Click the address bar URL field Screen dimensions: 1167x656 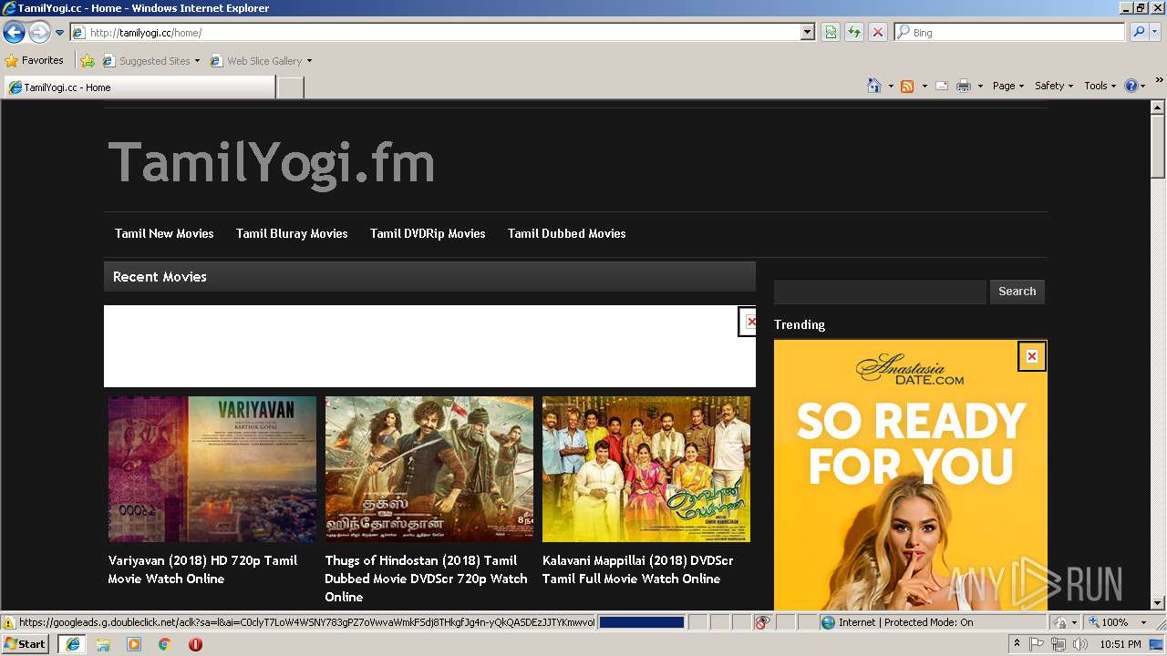pos(436,33)
